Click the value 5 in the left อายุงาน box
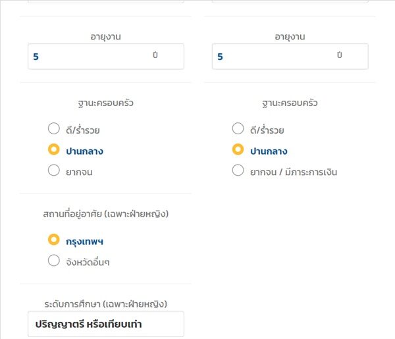 click(36, 57)
